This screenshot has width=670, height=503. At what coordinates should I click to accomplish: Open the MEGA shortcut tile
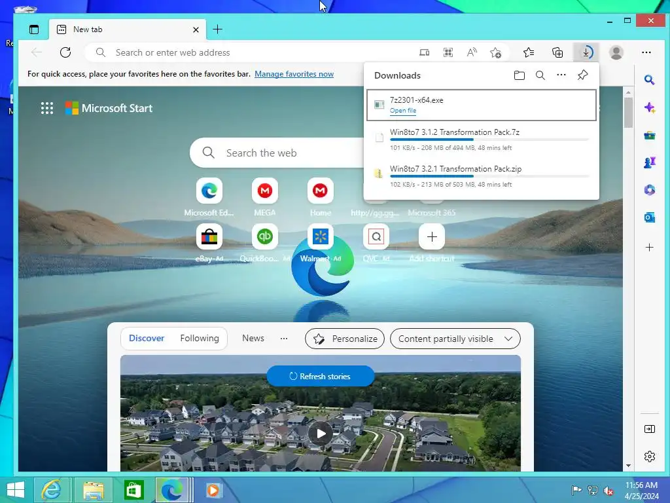264,191
